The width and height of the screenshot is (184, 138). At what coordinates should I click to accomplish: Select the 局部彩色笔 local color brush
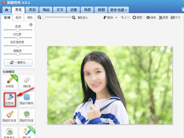click(x=10, y=116)
